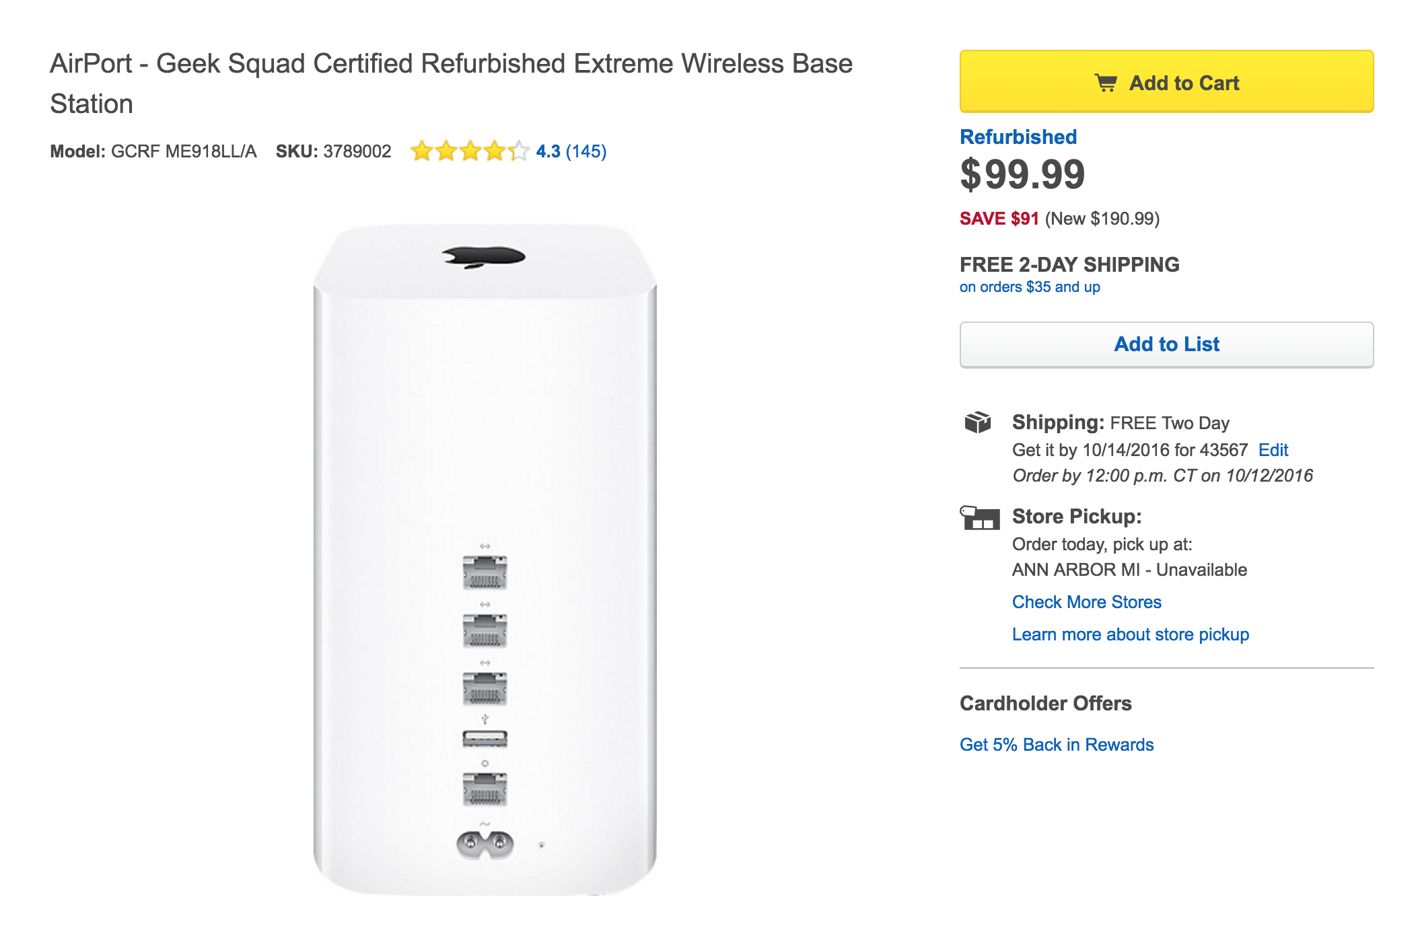Click the topmost Ethernet port in the image
This screenshot has height=931, width=1420.
(485, 572)
